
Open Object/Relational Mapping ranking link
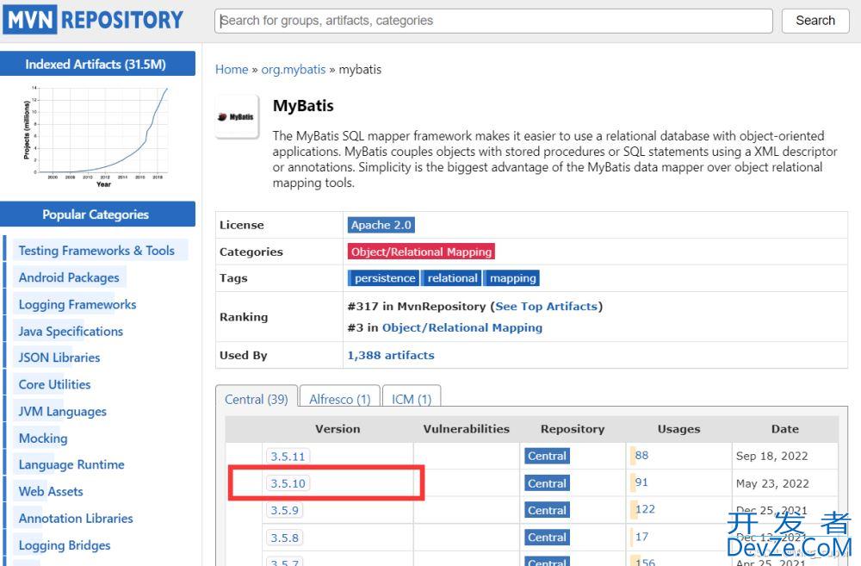click(x=462, y=327)
